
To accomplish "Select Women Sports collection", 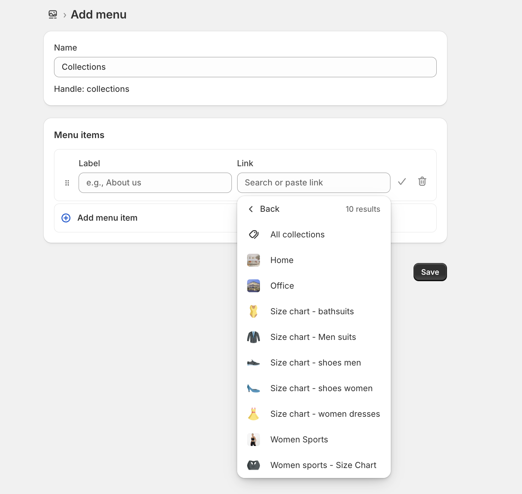I will [x=299, y=440].
